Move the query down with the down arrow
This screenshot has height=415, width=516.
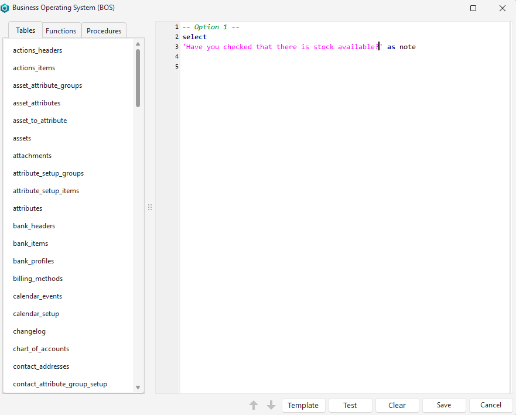[271, 405]
